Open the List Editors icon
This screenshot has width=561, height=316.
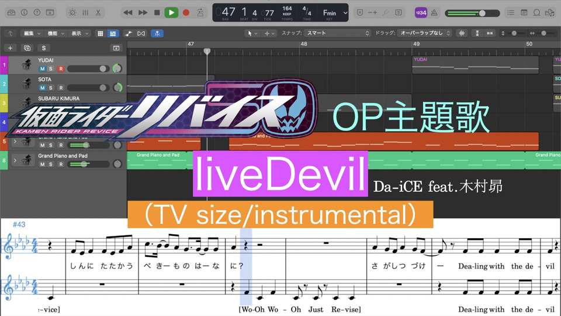511,12
